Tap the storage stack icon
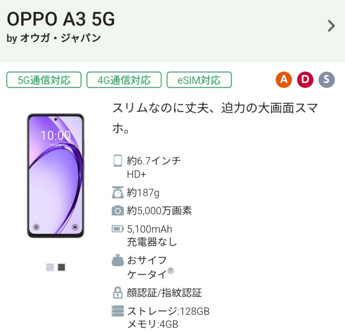Screen dimensions: 345x332 117,311
